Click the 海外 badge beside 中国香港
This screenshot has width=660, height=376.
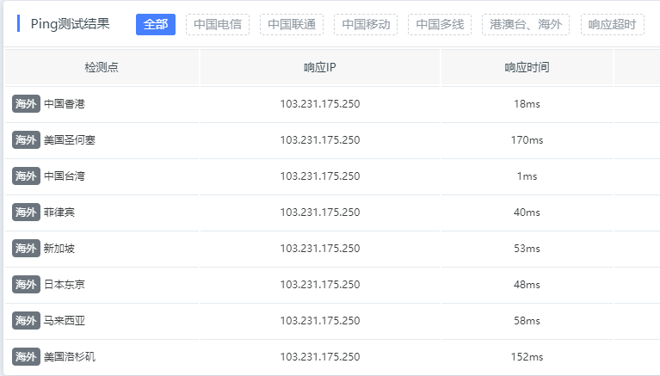[26, 104]
